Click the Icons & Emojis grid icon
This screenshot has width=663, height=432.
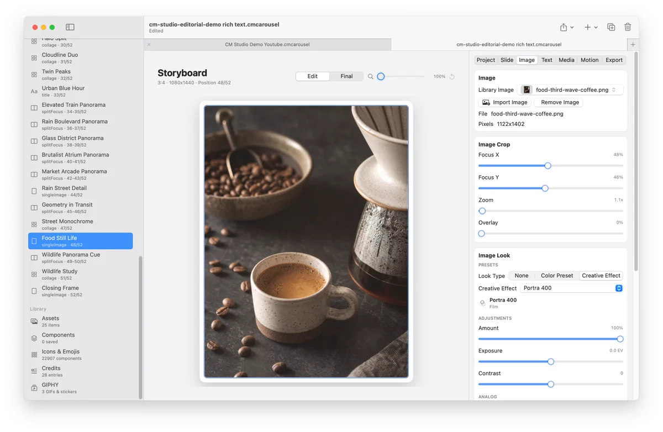(x=34, y=355)
